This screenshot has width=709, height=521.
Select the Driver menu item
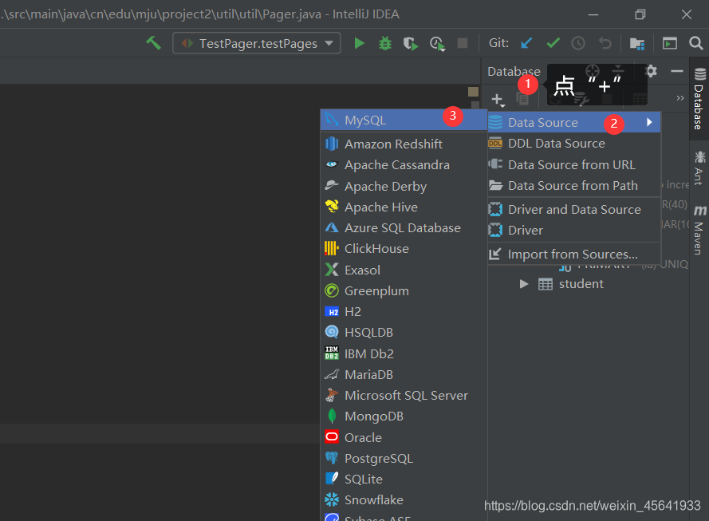click(x=573, y=231)
